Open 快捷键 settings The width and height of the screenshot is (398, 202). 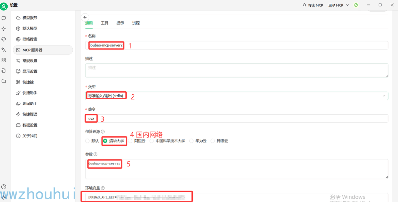(43, 82)
